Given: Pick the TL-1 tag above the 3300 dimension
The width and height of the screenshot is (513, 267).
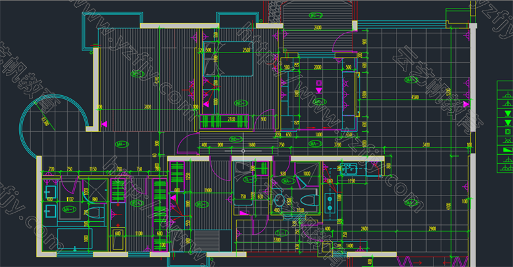Looking at the screenshot, I should tap(281, 233).
